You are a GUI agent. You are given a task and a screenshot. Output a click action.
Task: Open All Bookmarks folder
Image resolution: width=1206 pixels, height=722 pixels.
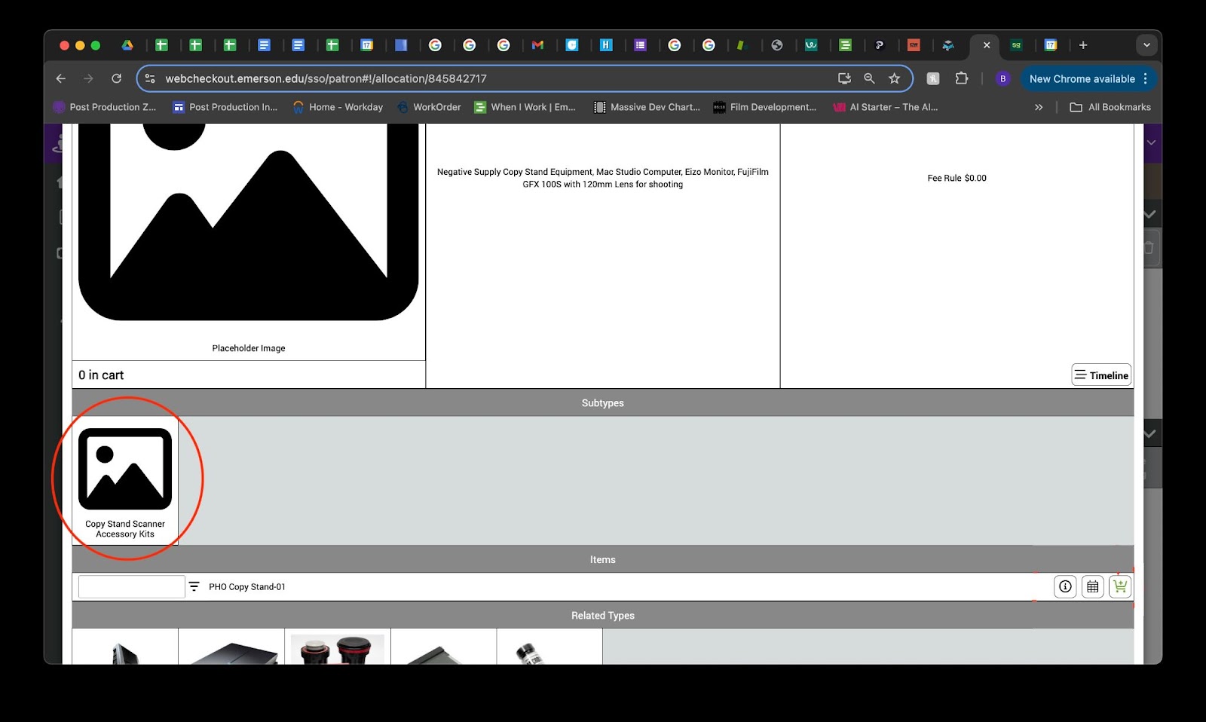click(1110, 107)
